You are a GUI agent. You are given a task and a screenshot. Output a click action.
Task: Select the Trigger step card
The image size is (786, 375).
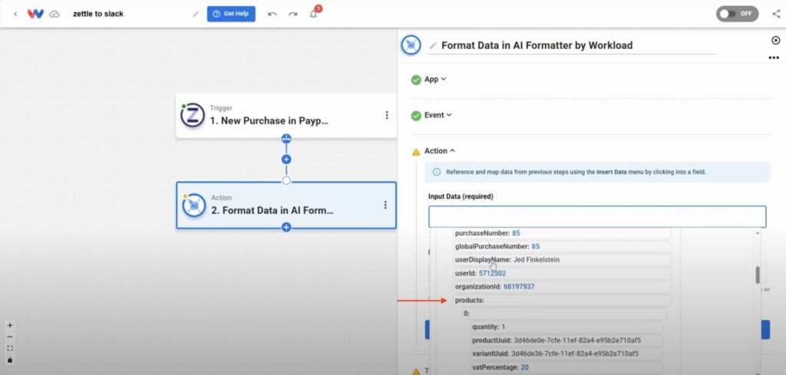pyautogui.click(x=286, y=115)
